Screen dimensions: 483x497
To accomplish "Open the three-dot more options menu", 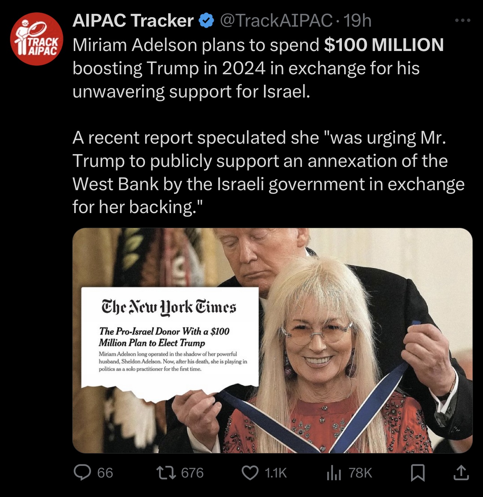I will 463,20.
